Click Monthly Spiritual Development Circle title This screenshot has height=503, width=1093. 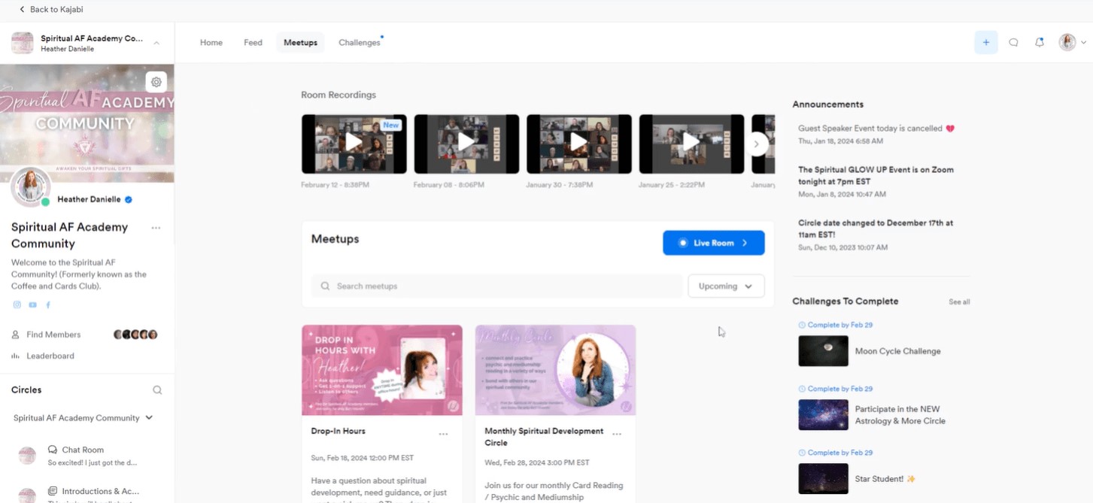[544, 437]
